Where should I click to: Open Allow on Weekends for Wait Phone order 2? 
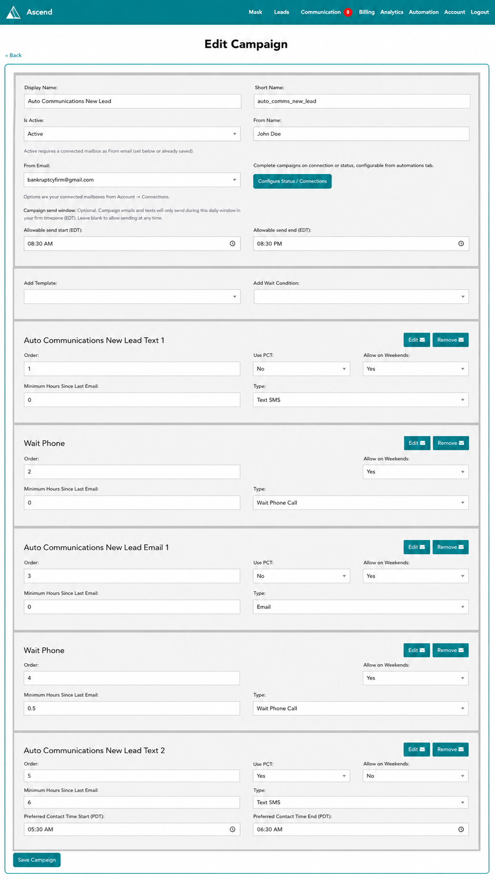[416, 472]
